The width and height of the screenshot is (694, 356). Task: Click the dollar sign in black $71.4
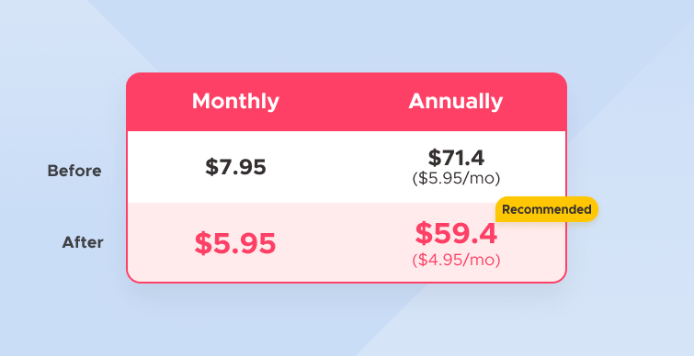click(434, 158)
